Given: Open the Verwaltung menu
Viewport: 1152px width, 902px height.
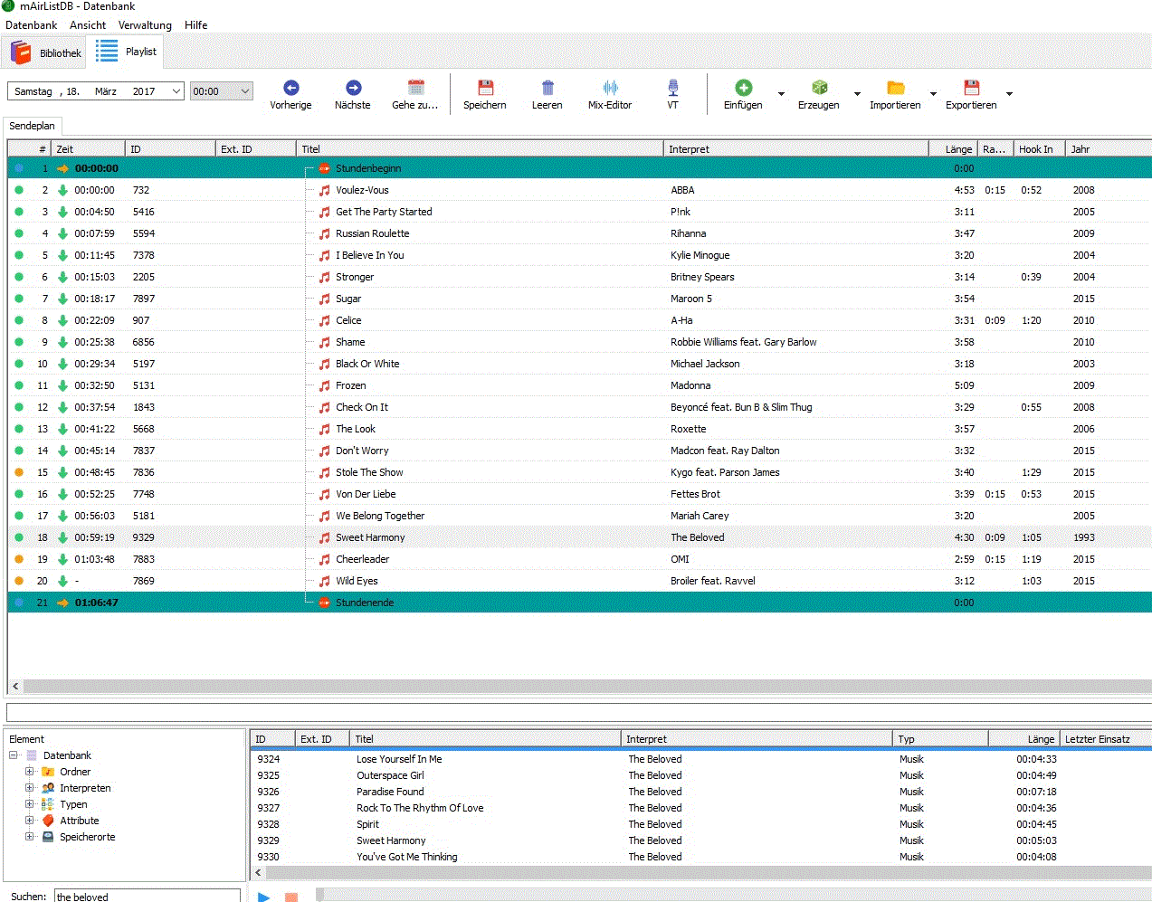Looking at the screenshot, I should click(x=145, y=24).
